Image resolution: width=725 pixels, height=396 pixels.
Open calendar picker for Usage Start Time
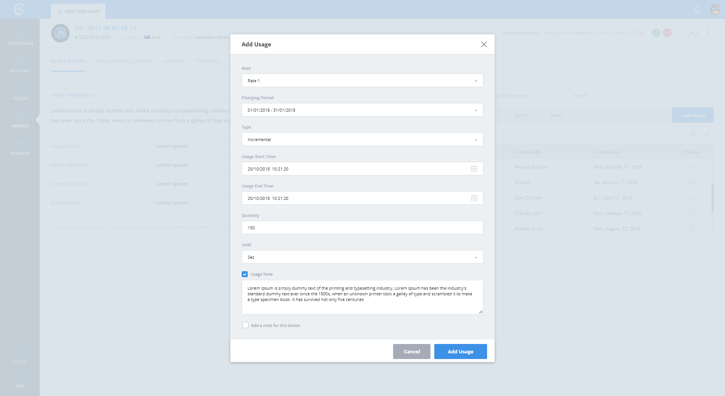click(474, 169)
